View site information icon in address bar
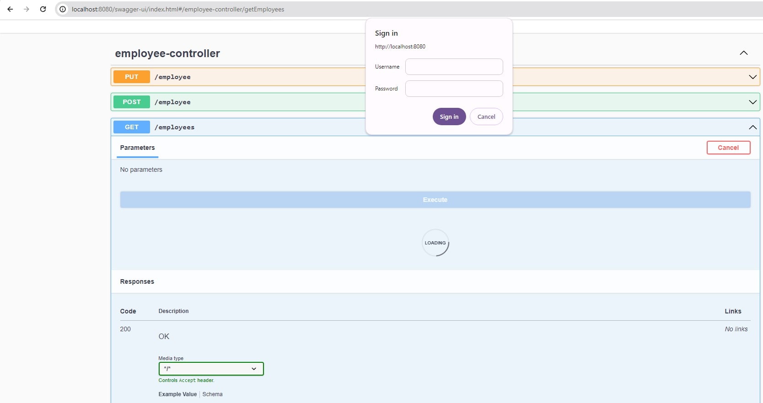 tap(63, 9)
